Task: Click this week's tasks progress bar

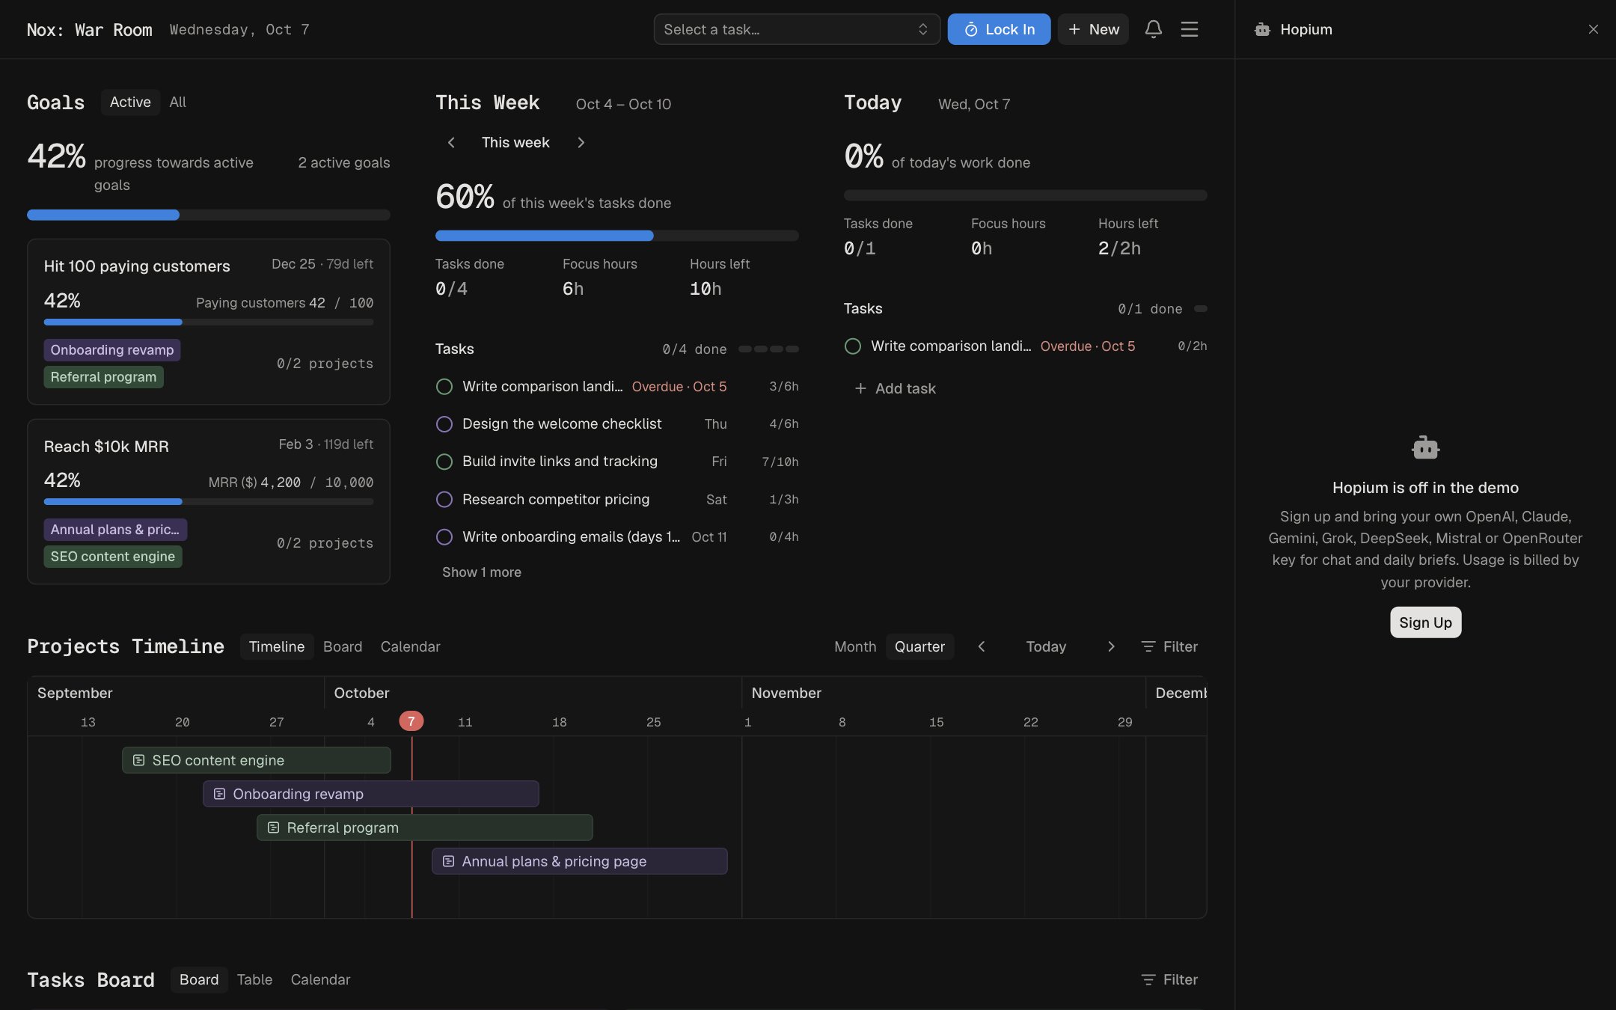Action: click(x=616, y=236)
